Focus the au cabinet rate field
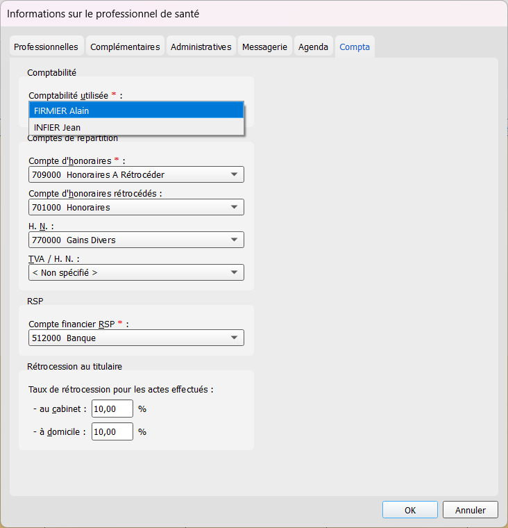The width and height of the screenshot is (508, 528). (112, 409)
